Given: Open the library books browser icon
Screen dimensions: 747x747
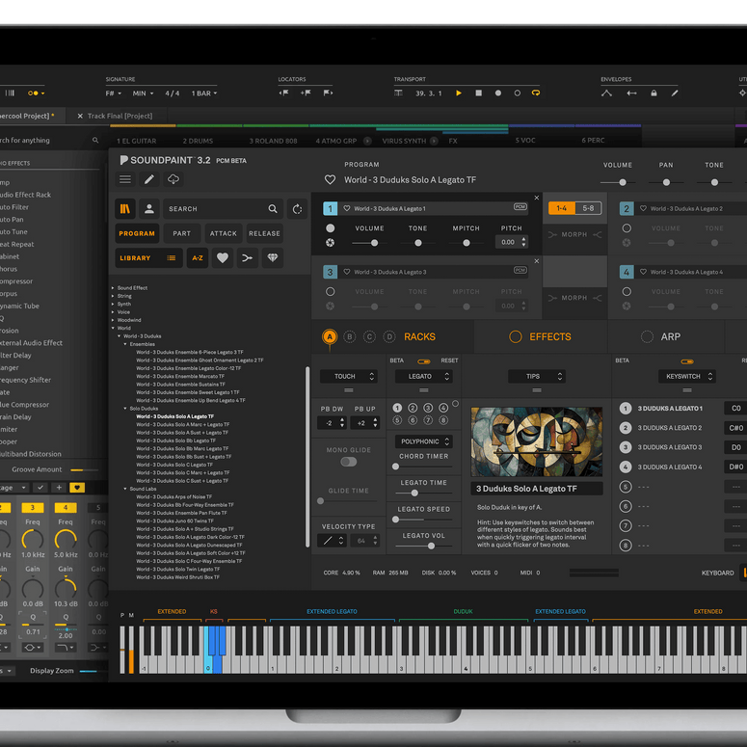Looking at the screenshot, I should [125, 208].
